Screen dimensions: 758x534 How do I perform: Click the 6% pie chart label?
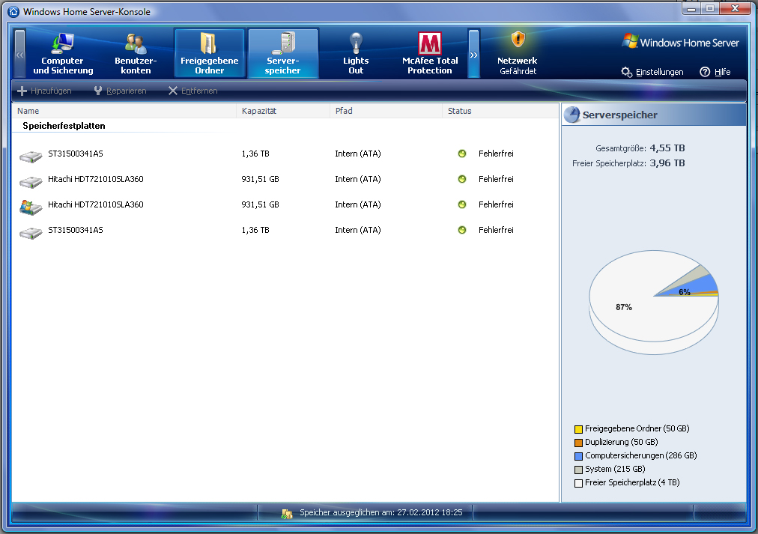coord(684,292)
